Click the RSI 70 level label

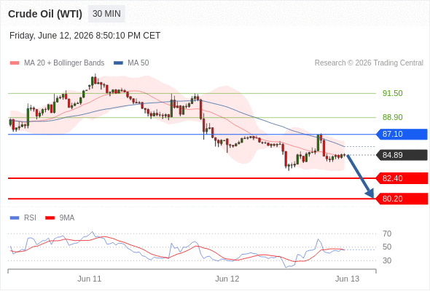click(x=387, y=234)
